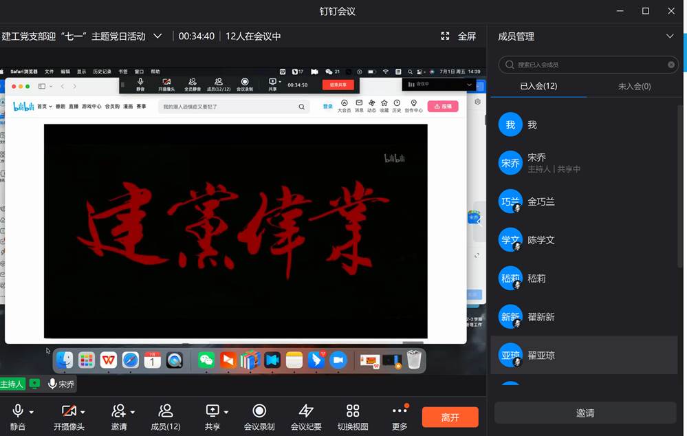The height and width of the screenshot is (436, 687).
Task: Click bilibili search magnifier icon
Action: (x=301, y=107)
